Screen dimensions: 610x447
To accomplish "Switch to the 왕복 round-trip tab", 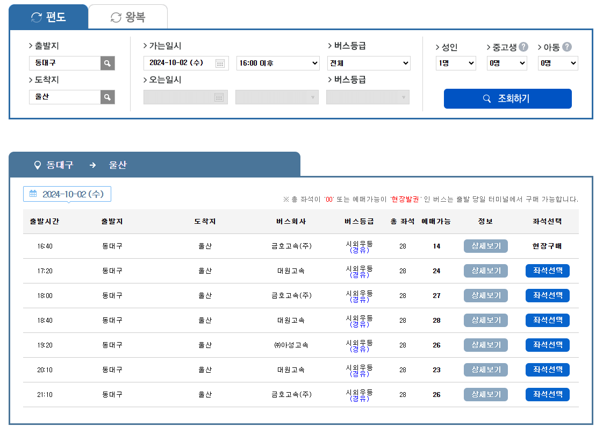I will (x=128, y=17).
